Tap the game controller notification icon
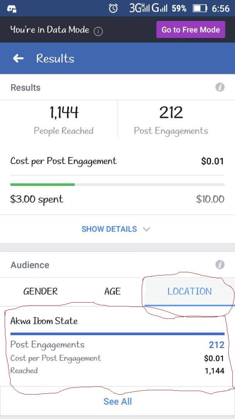The width and height of the screenshot is (235, 419). 12,9
